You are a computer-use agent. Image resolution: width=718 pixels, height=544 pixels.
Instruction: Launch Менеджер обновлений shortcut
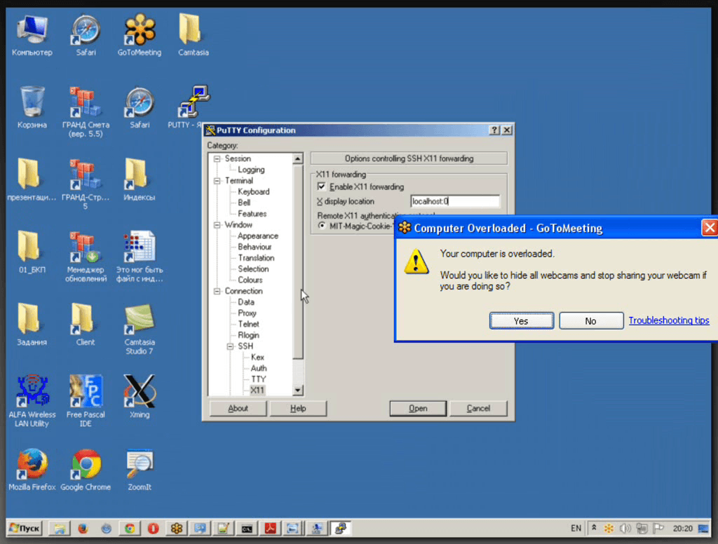tap(86, 257)
